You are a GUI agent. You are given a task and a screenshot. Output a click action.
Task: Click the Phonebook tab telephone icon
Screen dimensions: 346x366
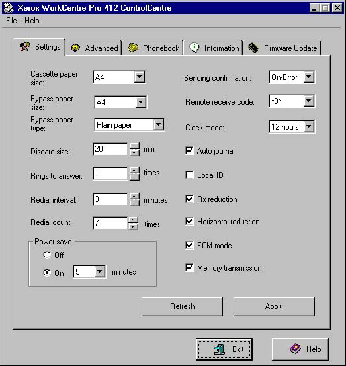click(133, 48)
